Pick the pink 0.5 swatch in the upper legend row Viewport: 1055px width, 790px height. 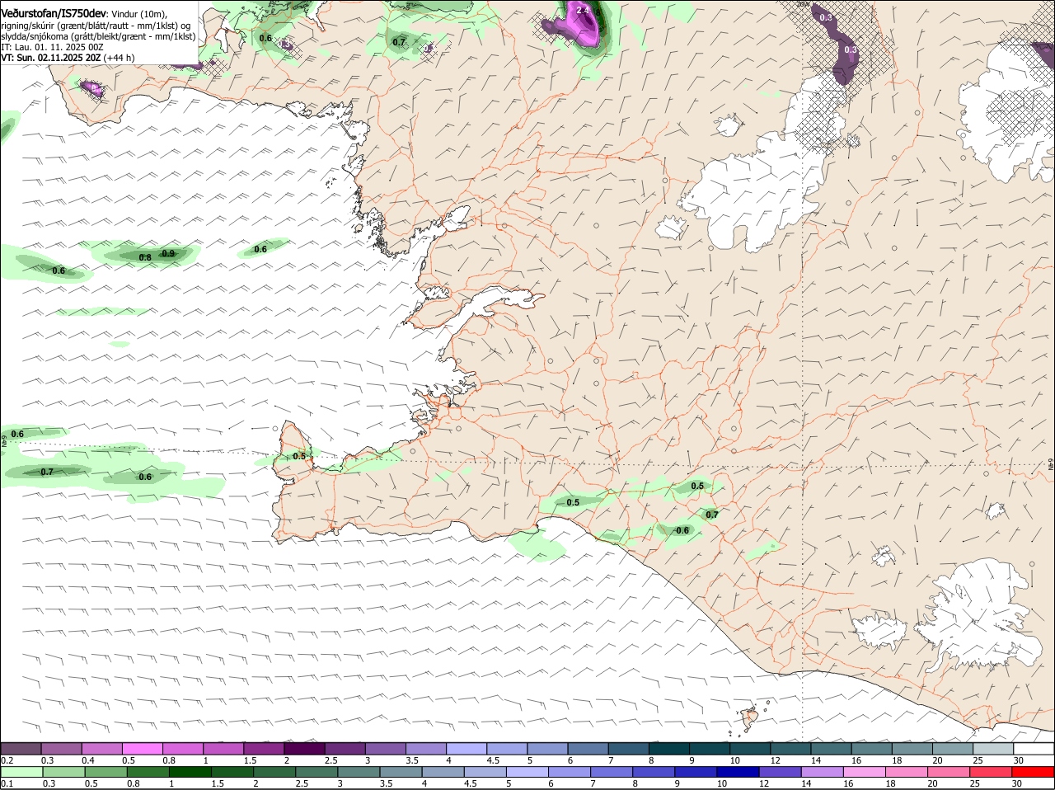pyautogui.click(x=142, y=748)
